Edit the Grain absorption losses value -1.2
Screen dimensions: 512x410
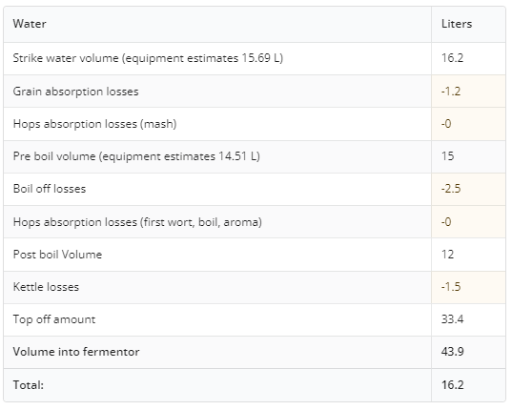tap(468, 92)
